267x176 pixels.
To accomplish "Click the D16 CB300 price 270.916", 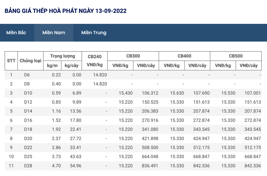I will pyautogui.click(x=150, y=121).
